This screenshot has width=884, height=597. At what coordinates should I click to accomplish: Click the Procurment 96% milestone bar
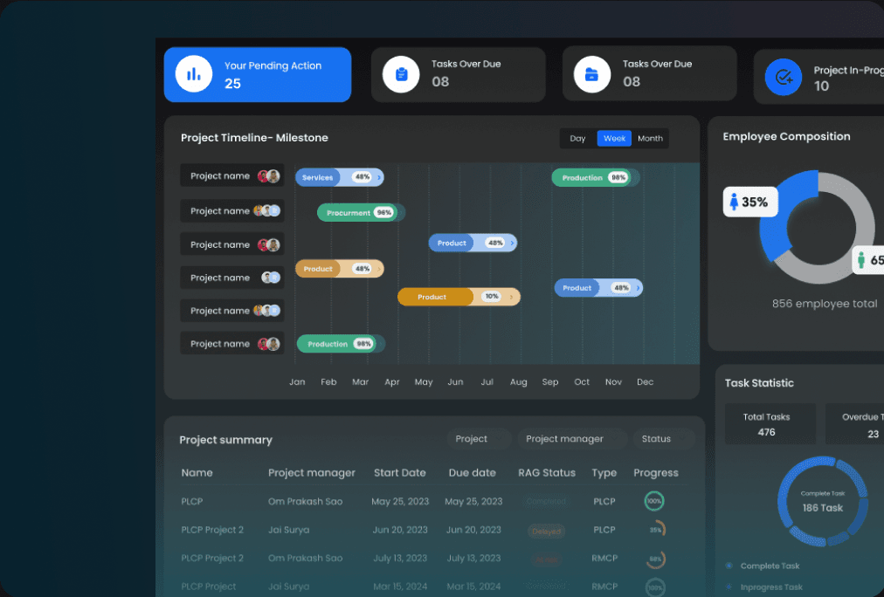click(x=360, y=213)
